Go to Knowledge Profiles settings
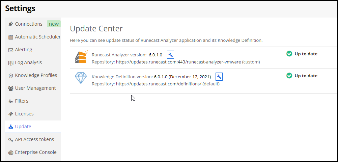Image resolution: width=338 pixels, height=162 pixels. point(33,75)
